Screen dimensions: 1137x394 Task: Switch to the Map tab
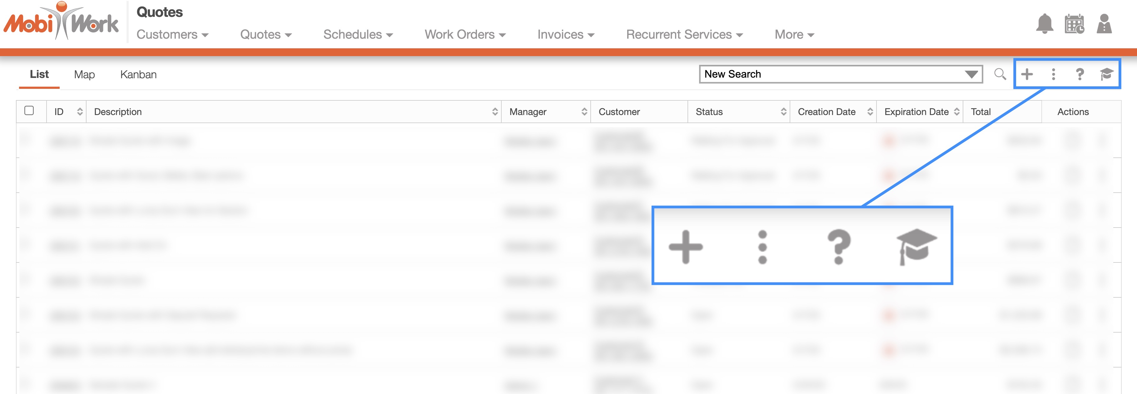click(x=84, y=74)
